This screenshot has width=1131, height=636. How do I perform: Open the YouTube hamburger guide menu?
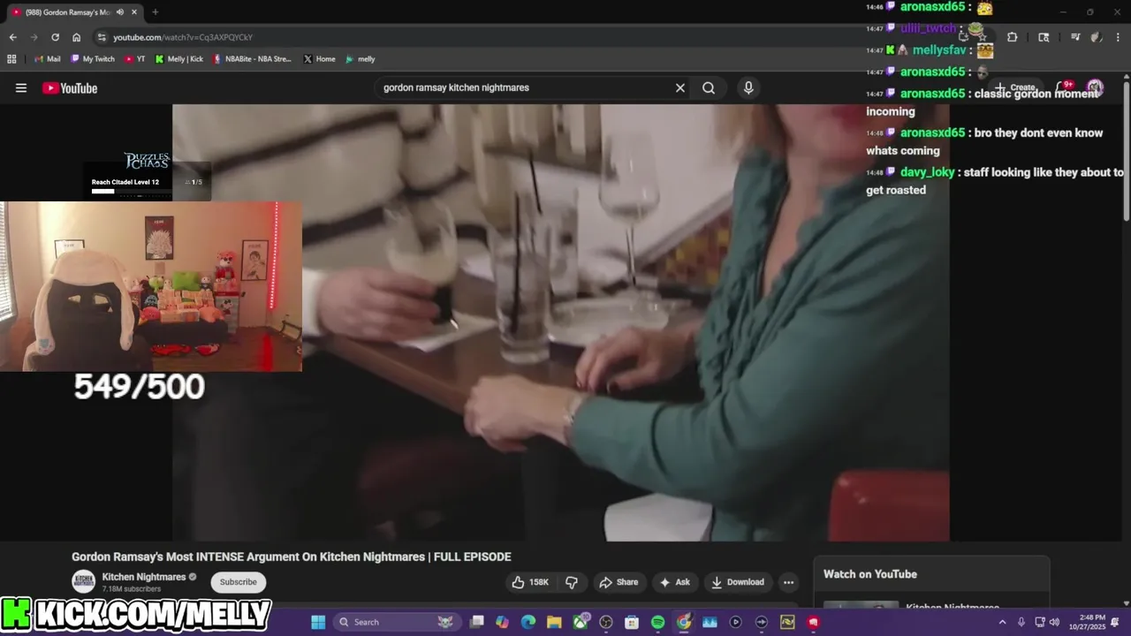21,87
